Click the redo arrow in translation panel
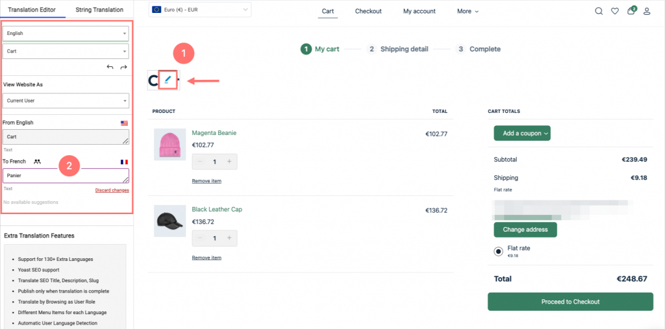This screenshot has height=329, width=665. pos(123,67)
